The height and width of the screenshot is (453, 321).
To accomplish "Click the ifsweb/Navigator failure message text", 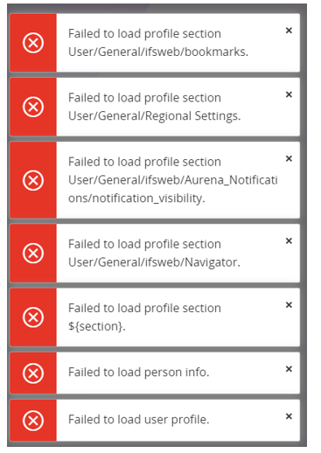I will (x=154, y=253).
